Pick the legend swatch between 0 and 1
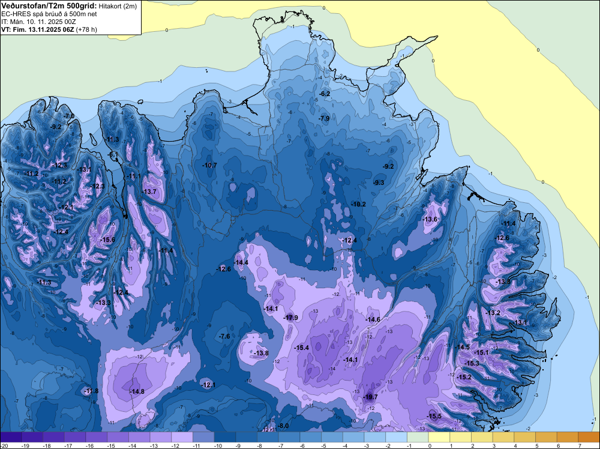 tap(439, 437)
